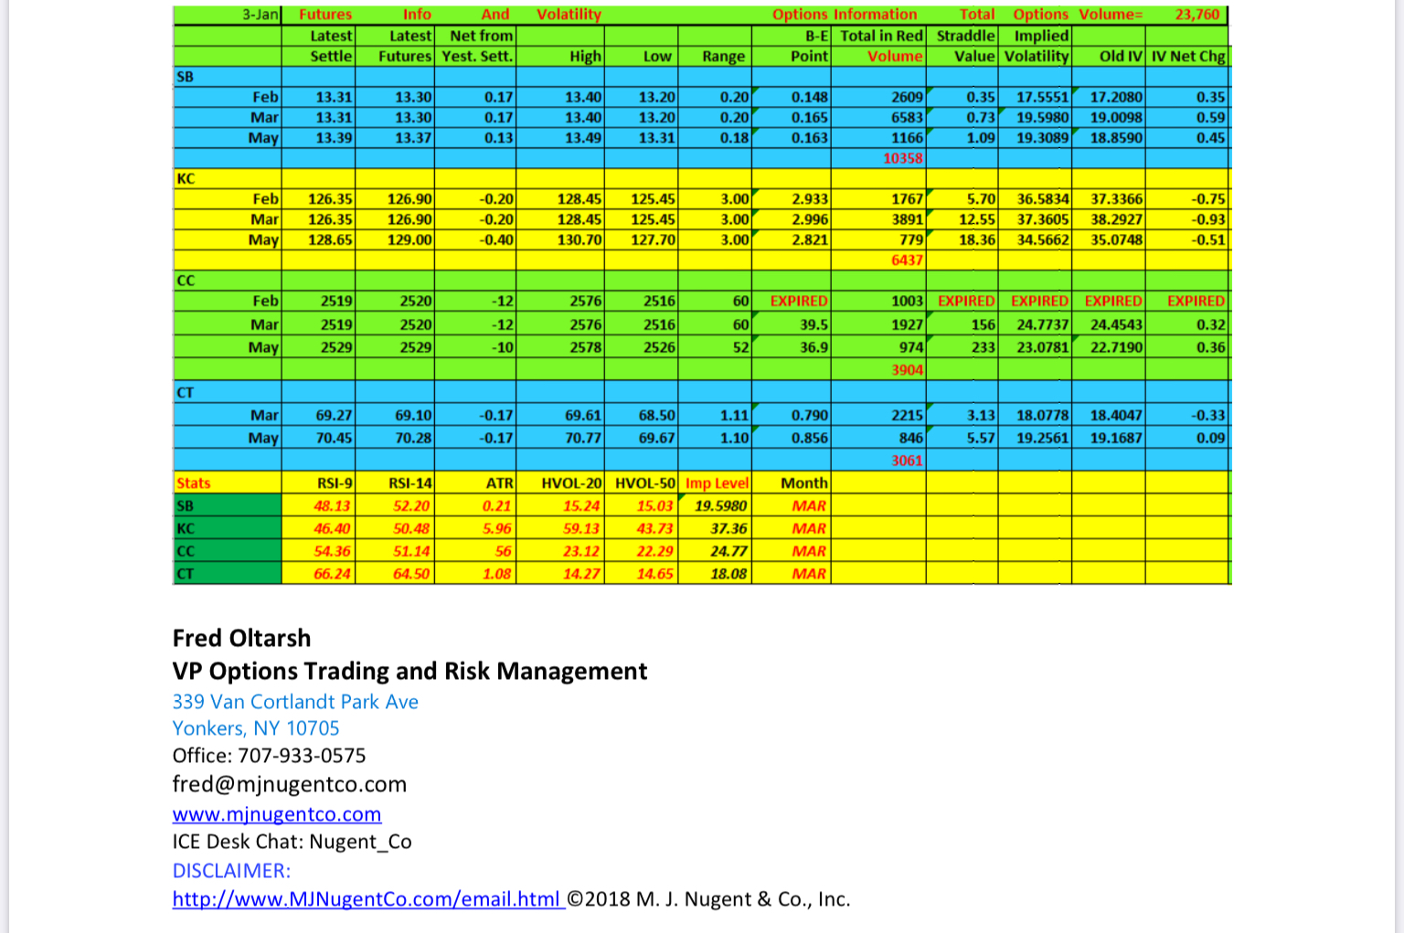This screenshot has height=933, width=1404.
Task: Select CT total volume 3061
Action: 907,460
